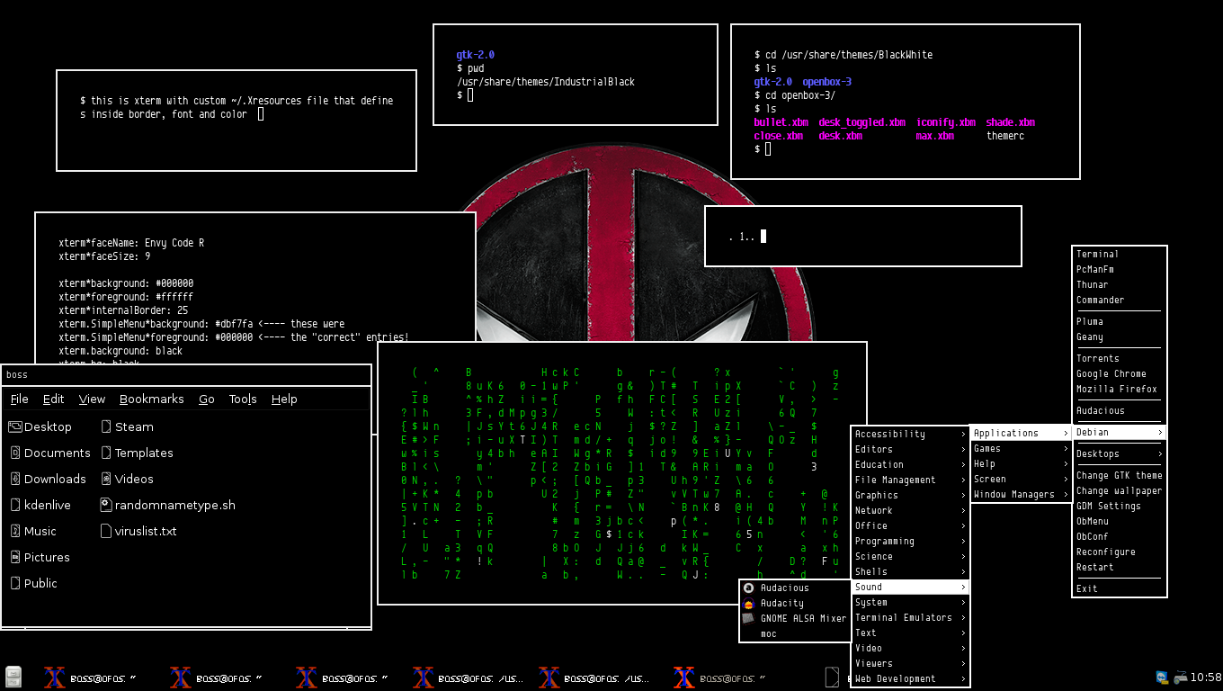
Task: Launch Thunar from the root menu
Action: coord(1120,284)
